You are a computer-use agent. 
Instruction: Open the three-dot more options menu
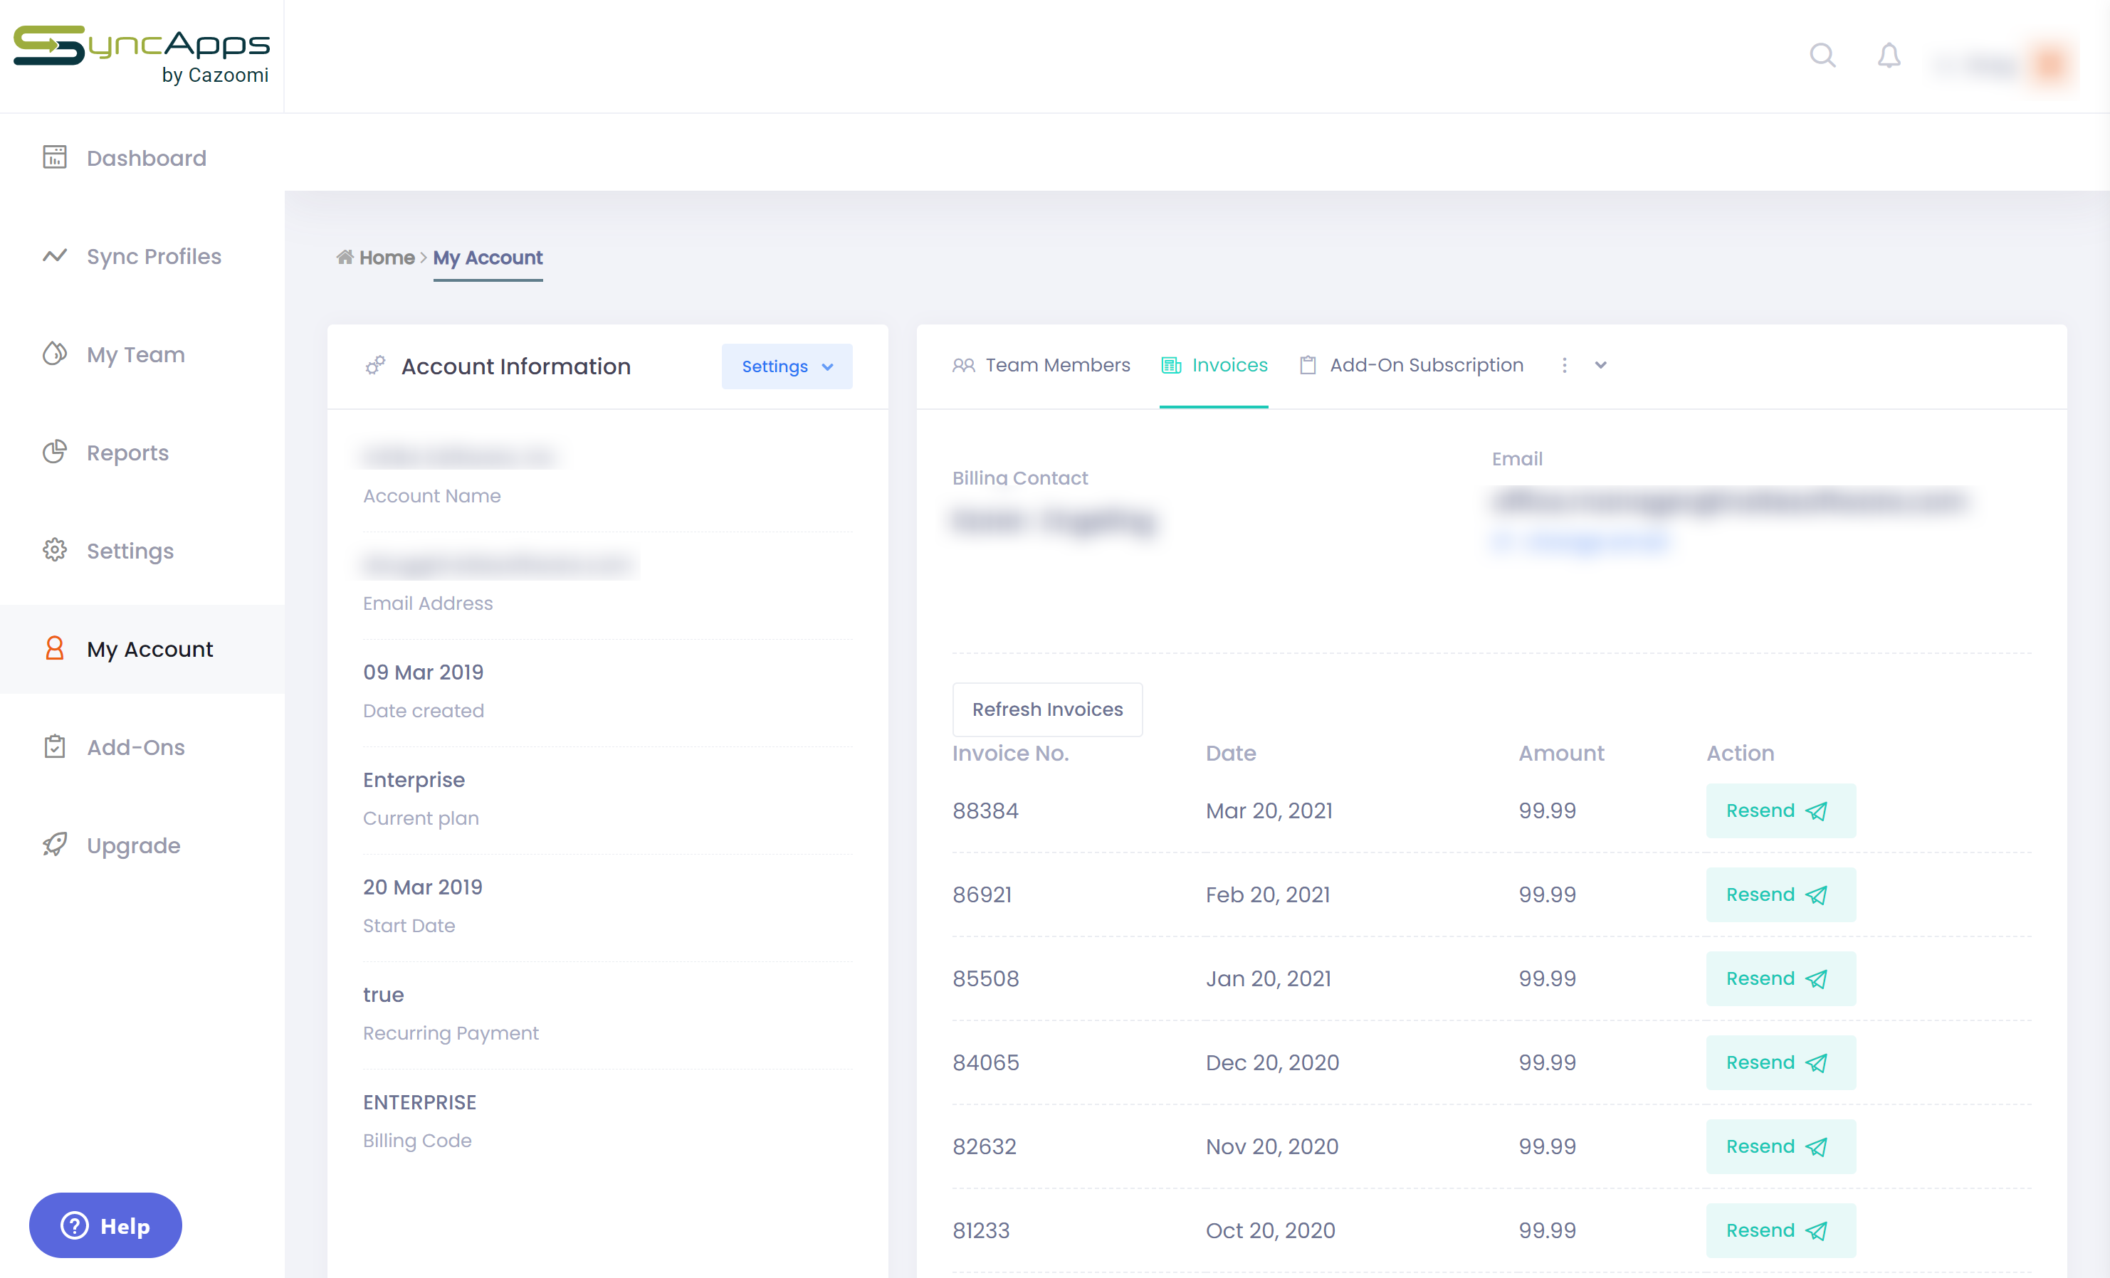[x=1565, y=366]
